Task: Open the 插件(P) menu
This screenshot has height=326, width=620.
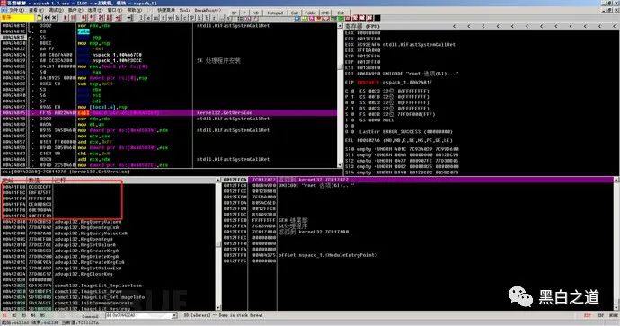Action: tap(75, 10)
